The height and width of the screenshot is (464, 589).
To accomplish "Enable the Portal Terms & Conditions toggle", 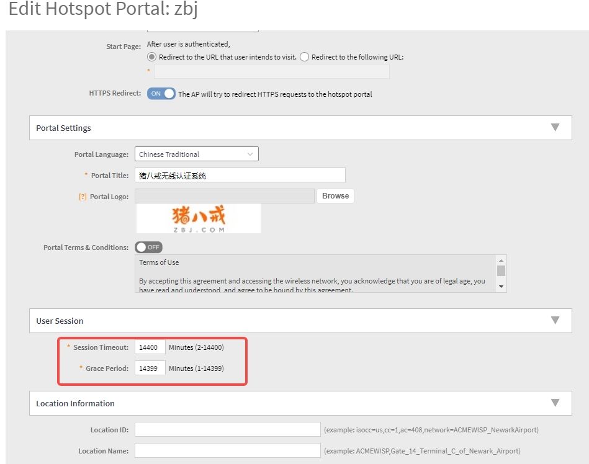I will coord(148,247).
